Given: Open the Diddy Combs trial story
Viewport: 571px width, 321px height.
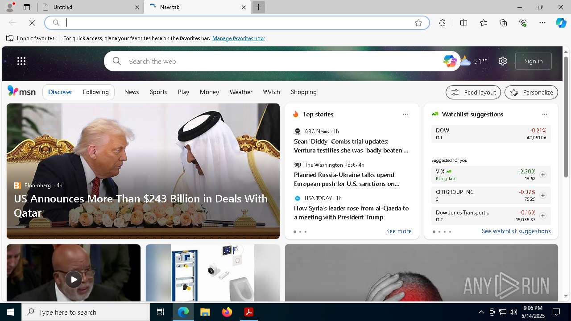Looking at the screenshot, I should (351, 146).
